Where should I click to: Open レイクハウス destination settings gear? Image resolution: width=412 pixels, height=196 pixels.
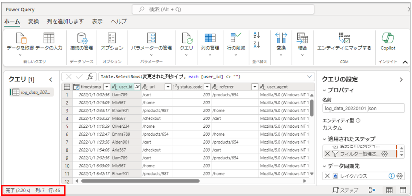pos(399,176)
